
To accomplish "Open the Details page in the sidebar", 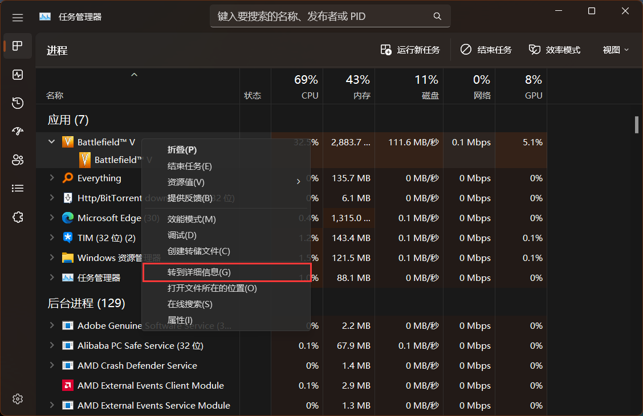I will click(18, 188).
